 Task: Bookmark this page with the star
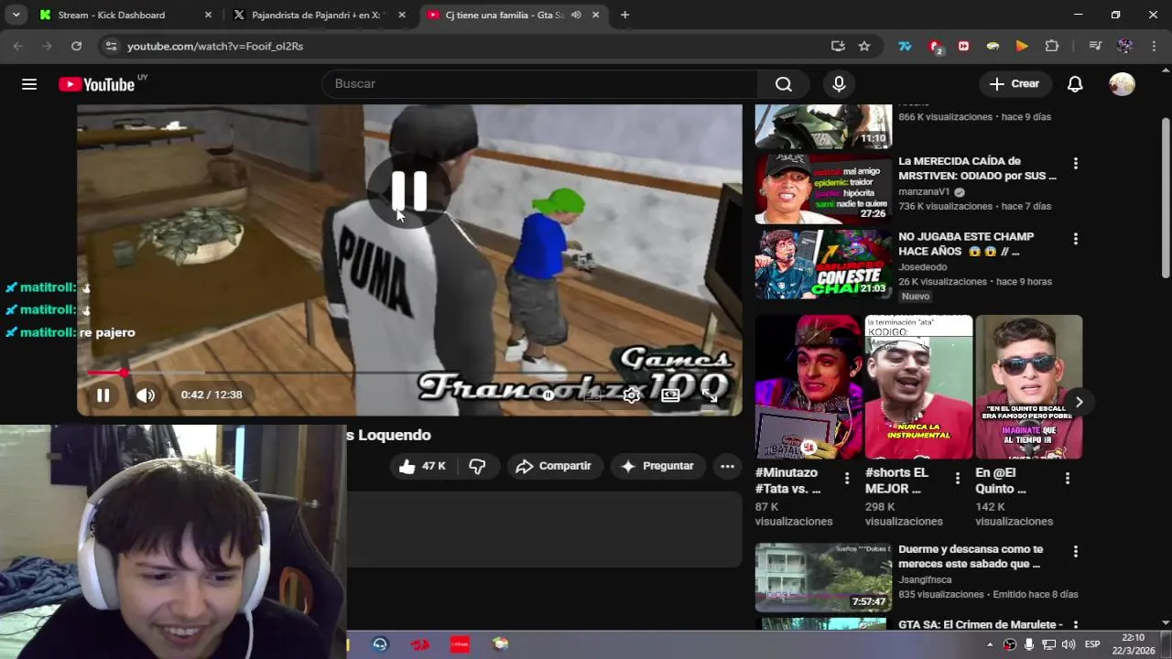pos(864,46)
